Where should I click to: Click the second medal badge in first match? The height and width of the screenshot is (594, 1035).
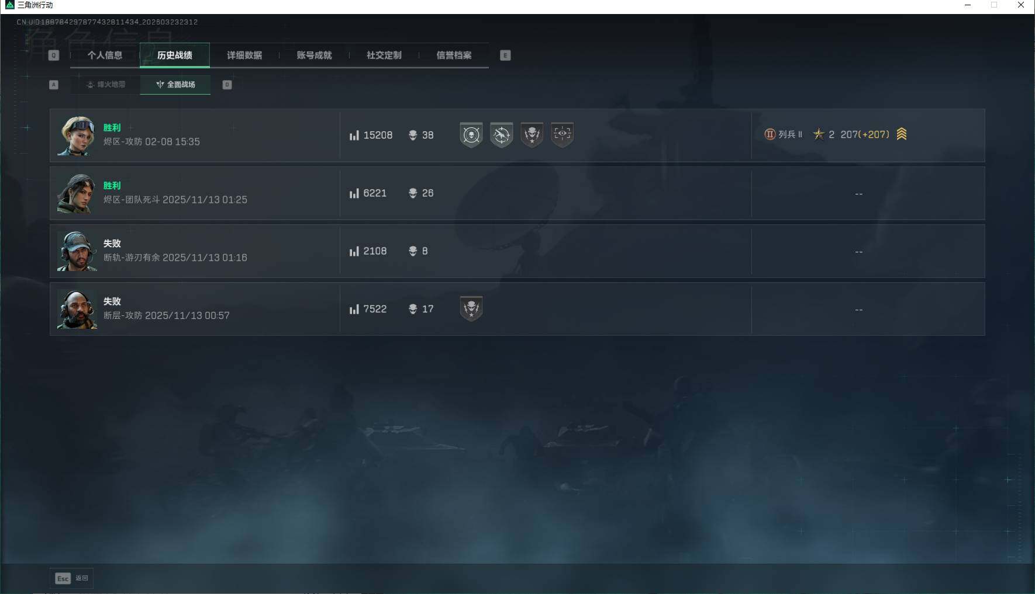(502, 135)
